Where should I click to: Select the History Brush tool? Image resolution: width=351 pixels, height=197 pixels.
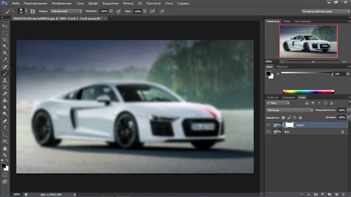tap(5, 87)
